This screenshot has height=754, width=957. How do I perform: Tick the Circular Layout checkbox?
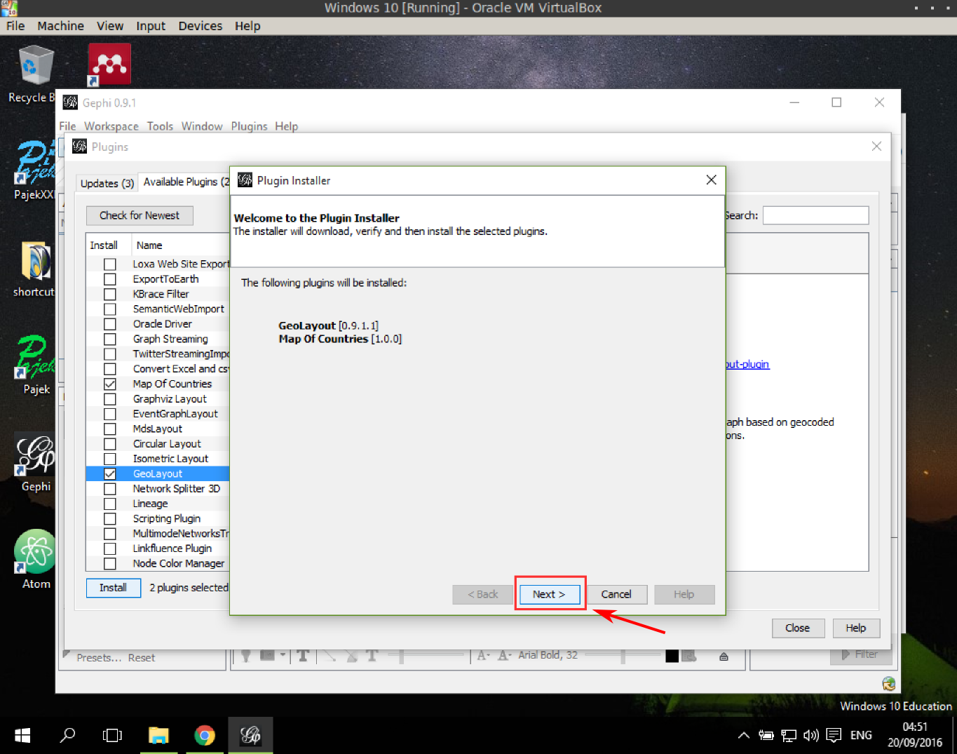point(110,444)
